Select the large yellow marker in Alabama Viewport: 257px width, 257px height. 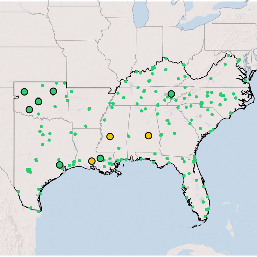click(148, 136)
